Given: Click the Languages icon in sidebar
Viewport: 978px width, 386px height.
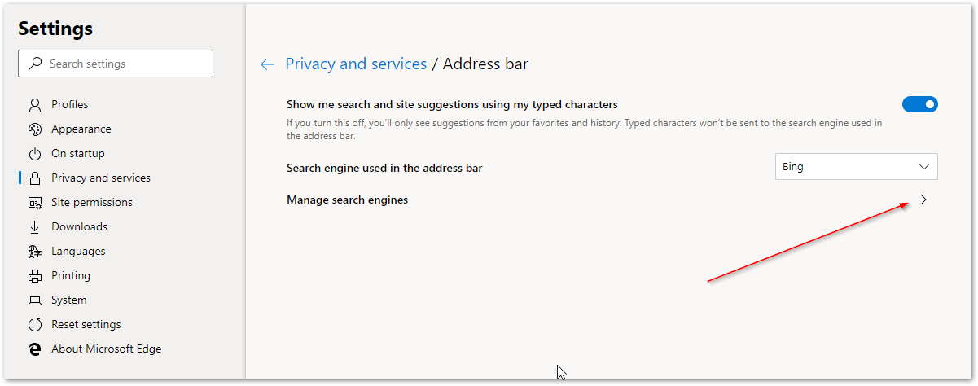Looking at the screenshot, I should [34, 252].
